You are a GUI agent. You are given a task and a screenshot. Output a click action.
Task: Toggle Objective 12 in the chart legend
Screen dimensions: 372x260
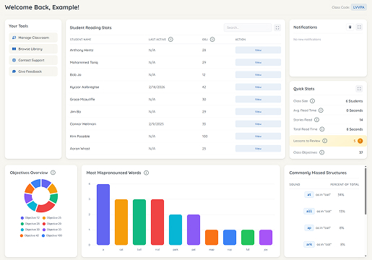[x=30, y=218]
